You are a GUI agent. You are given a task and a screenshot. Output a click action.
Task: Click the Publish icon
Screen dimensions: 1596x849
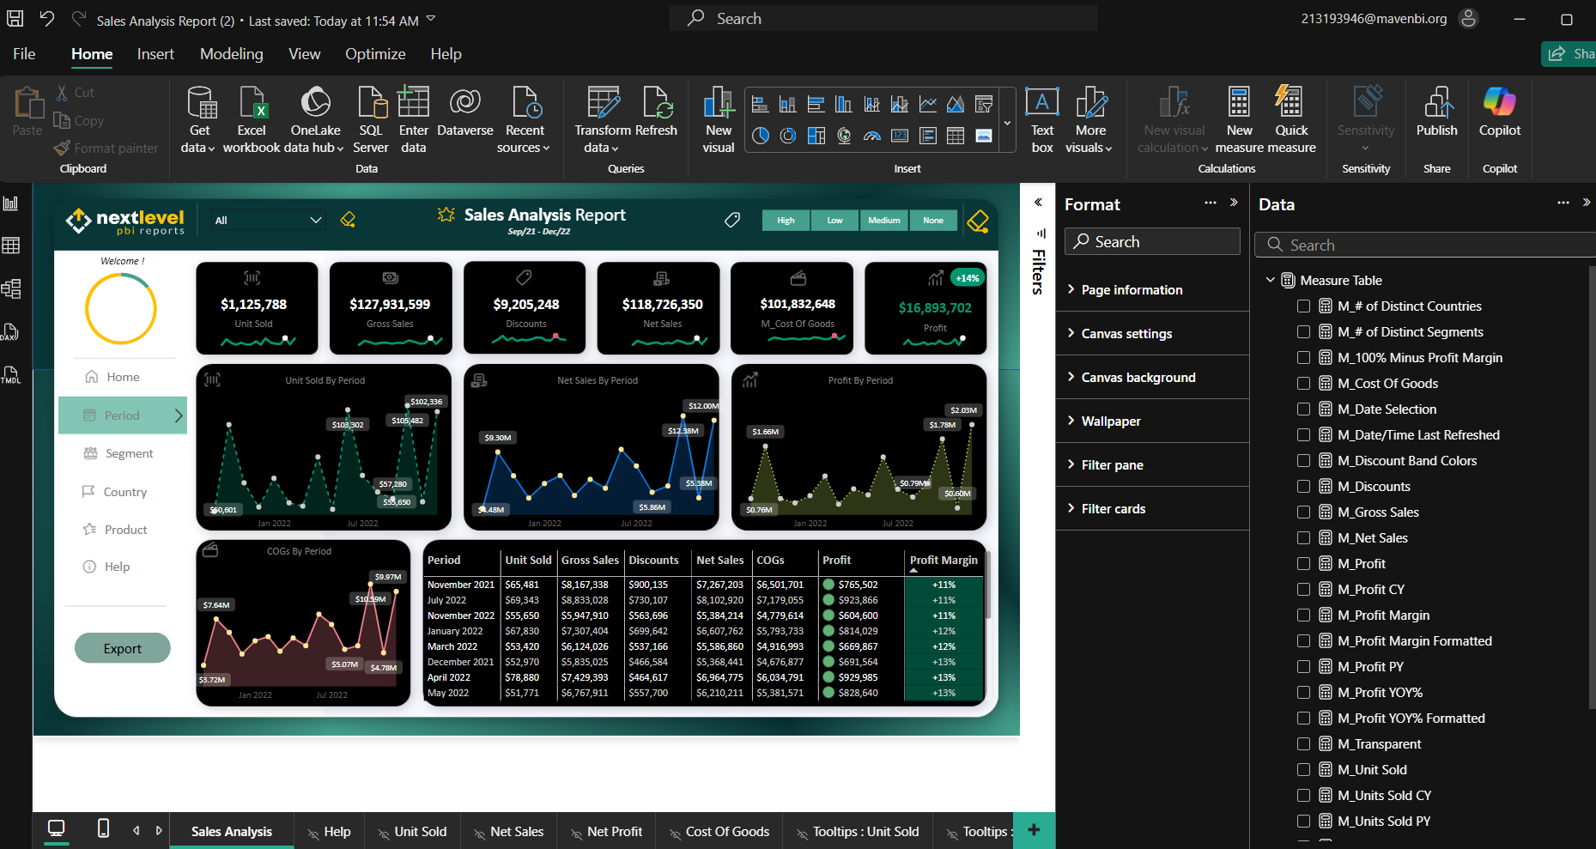1436,103
